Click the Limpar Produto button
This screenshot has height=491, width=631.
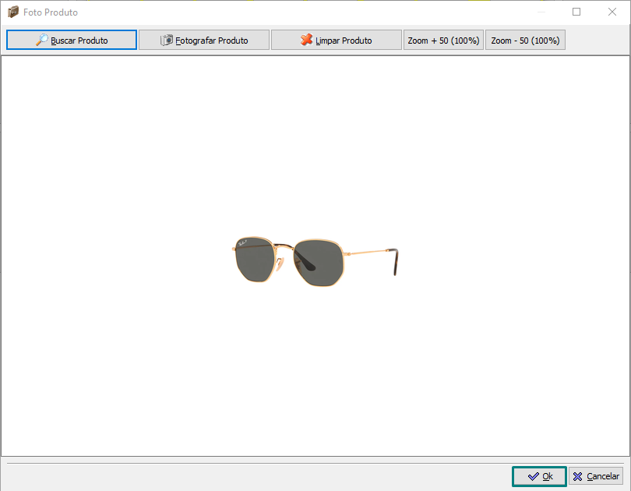click(337, 40)
